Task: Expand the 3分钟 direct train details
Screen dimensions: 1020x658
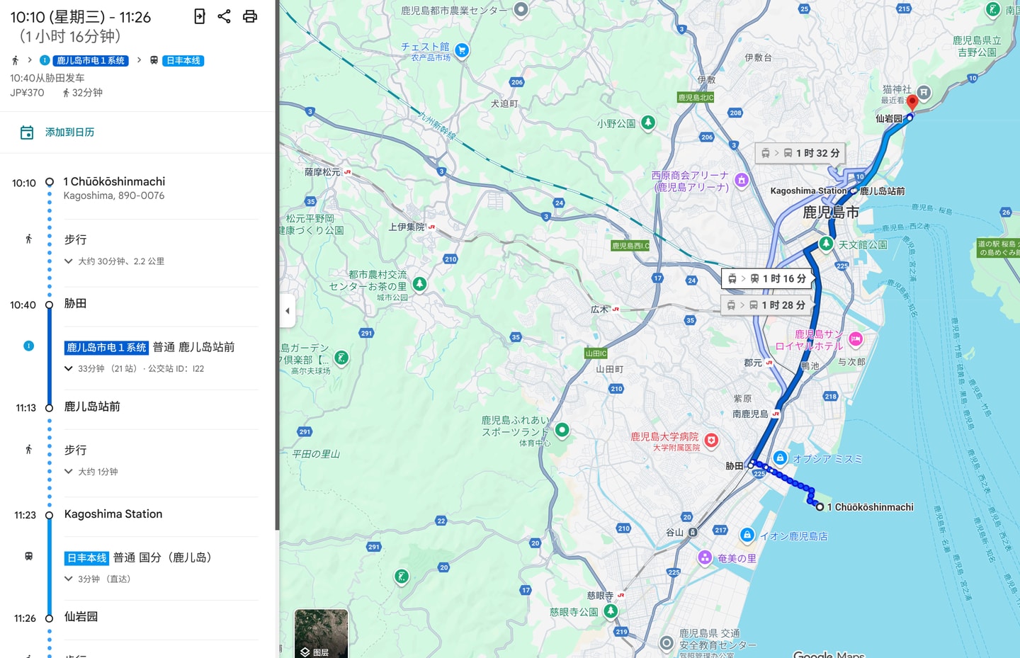Action: (69, 579)
